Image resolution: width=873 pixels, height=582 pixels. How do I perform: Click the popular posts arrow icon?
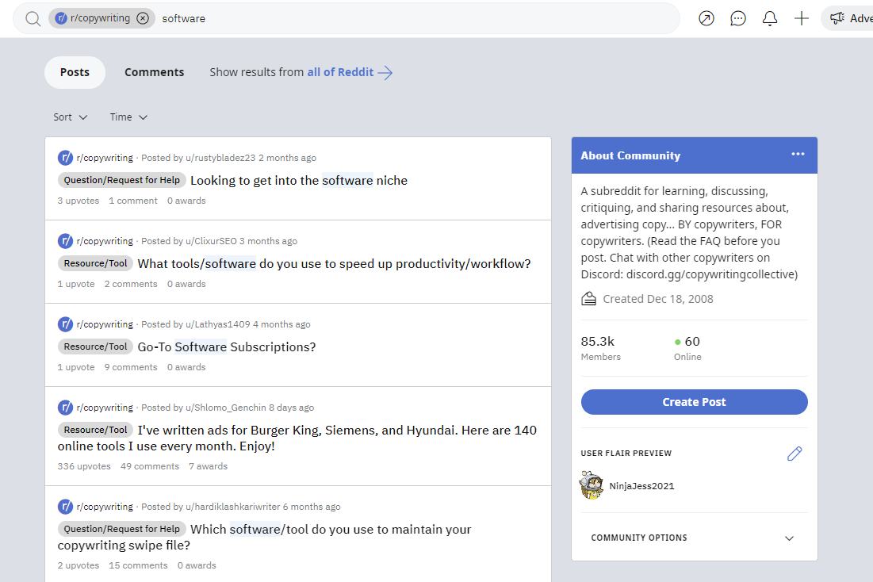tap(706, 17)
